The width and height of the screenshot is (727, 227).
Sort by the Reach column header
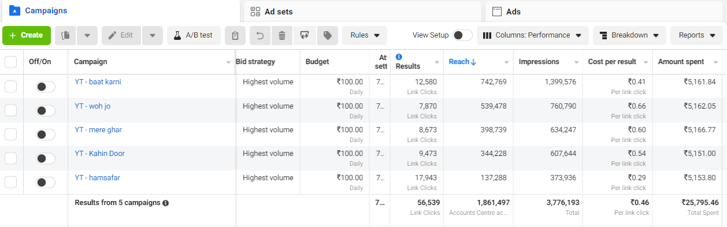pyautogui.click(x=459, y=62)
